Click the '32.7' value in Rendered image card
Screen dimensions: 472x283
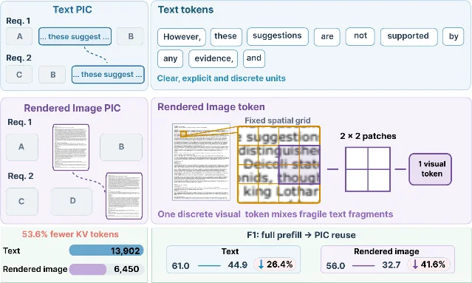pyautogui.click(x=391, y=265)
